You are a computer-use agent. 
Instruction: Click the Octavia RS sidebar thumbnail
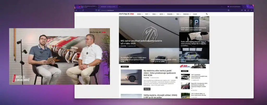point(185,77)
